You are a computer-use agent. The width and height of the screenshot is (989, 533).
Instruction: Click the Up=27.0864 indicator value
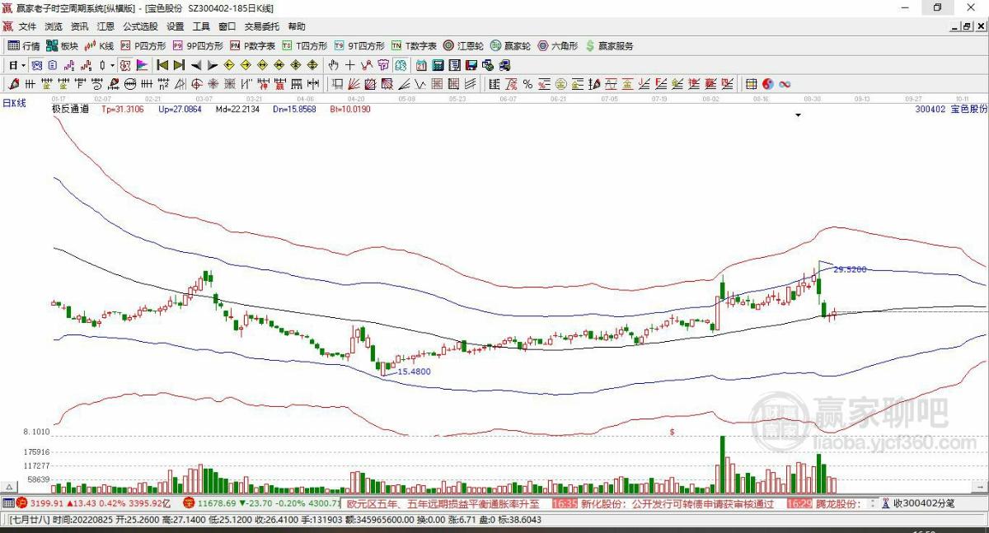pos(180,108)
